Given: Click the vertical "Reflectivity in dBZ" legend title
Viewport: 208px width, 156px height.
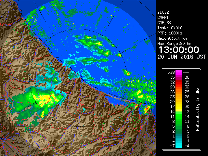Looking at the screenshot, I should 197,109.
